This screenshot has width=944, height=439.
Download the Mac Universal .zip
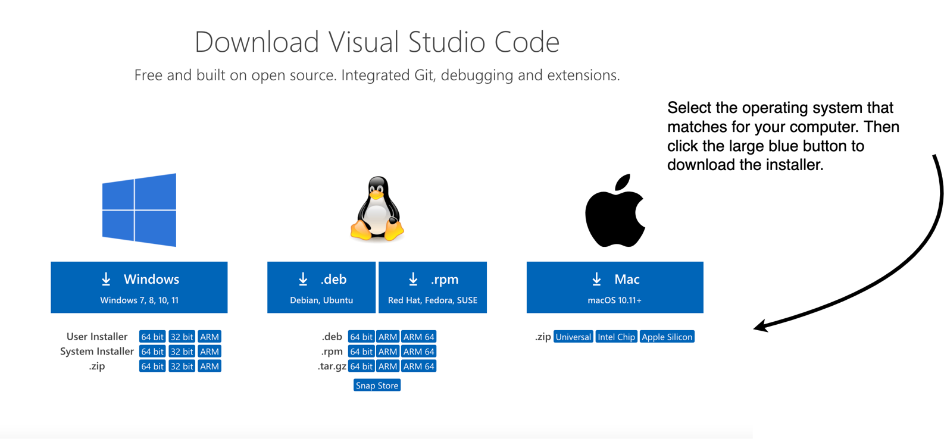click(573, 337)
